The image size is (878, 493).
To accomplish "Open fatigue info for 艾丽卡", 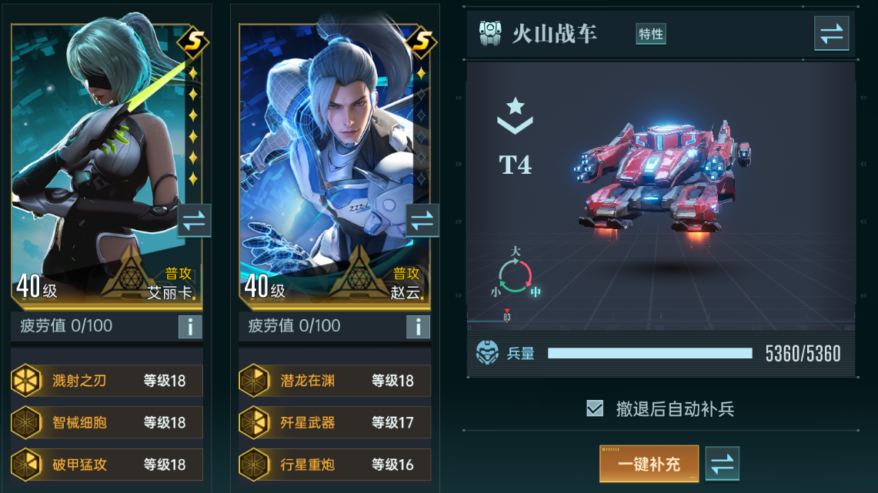I will tap(190, 327).
